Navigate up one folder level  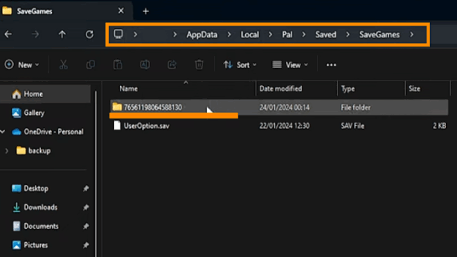pos(62,35)
